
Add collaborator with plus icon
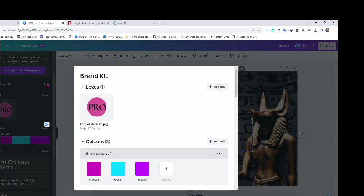[303, 45]
